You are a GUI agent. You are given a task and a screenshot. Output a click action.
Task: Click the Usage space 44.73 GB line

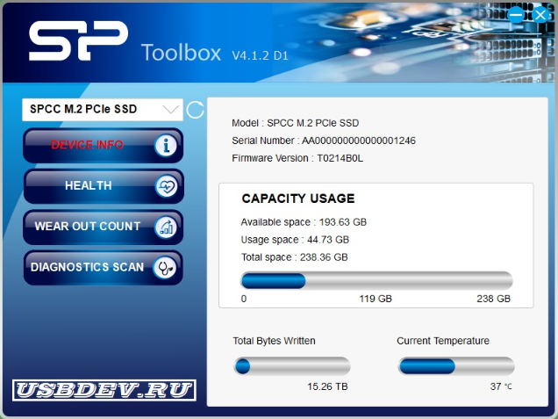click(x=295, y=240)
